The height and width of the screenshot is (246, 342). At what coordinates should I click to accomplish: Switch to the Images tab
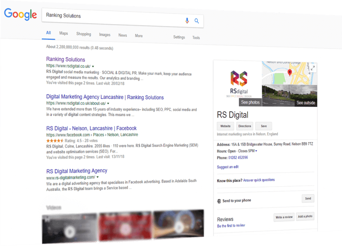(x=105, y=35)
